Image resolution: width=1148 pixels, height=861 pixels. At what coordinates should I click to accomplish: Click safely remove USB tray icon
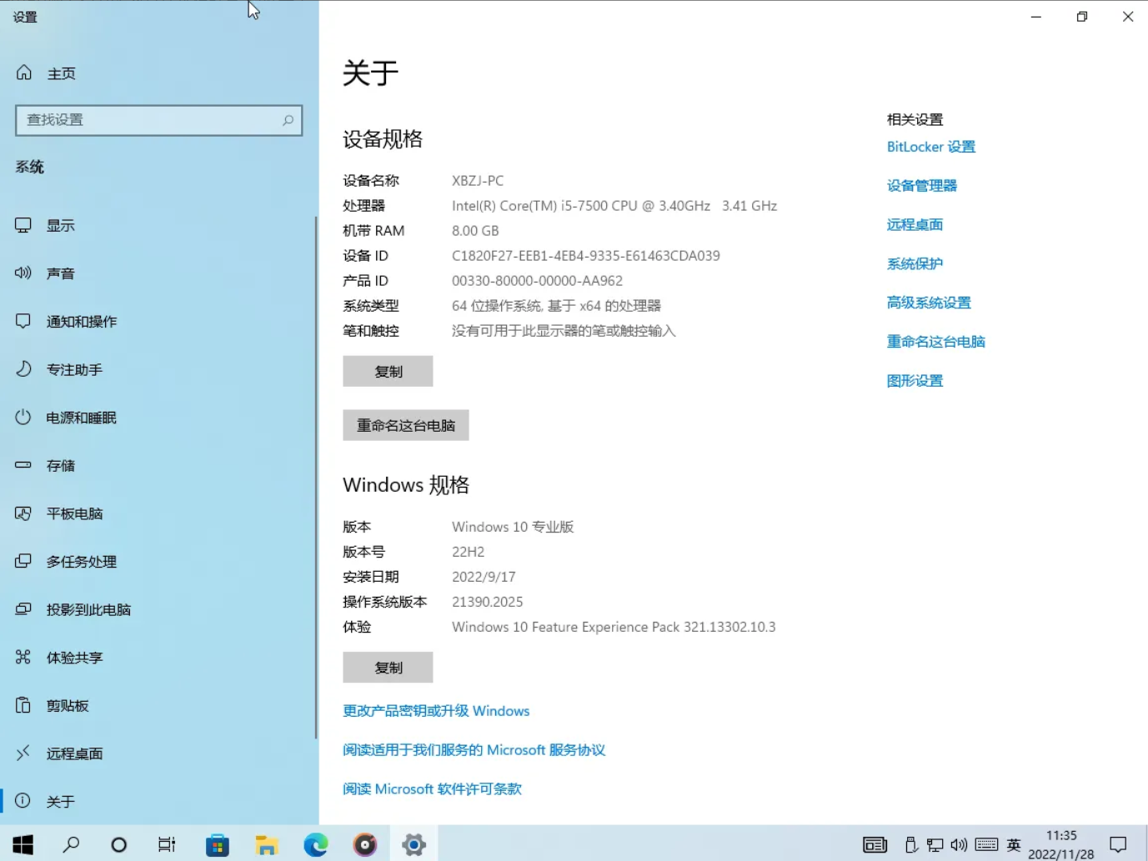910,843
